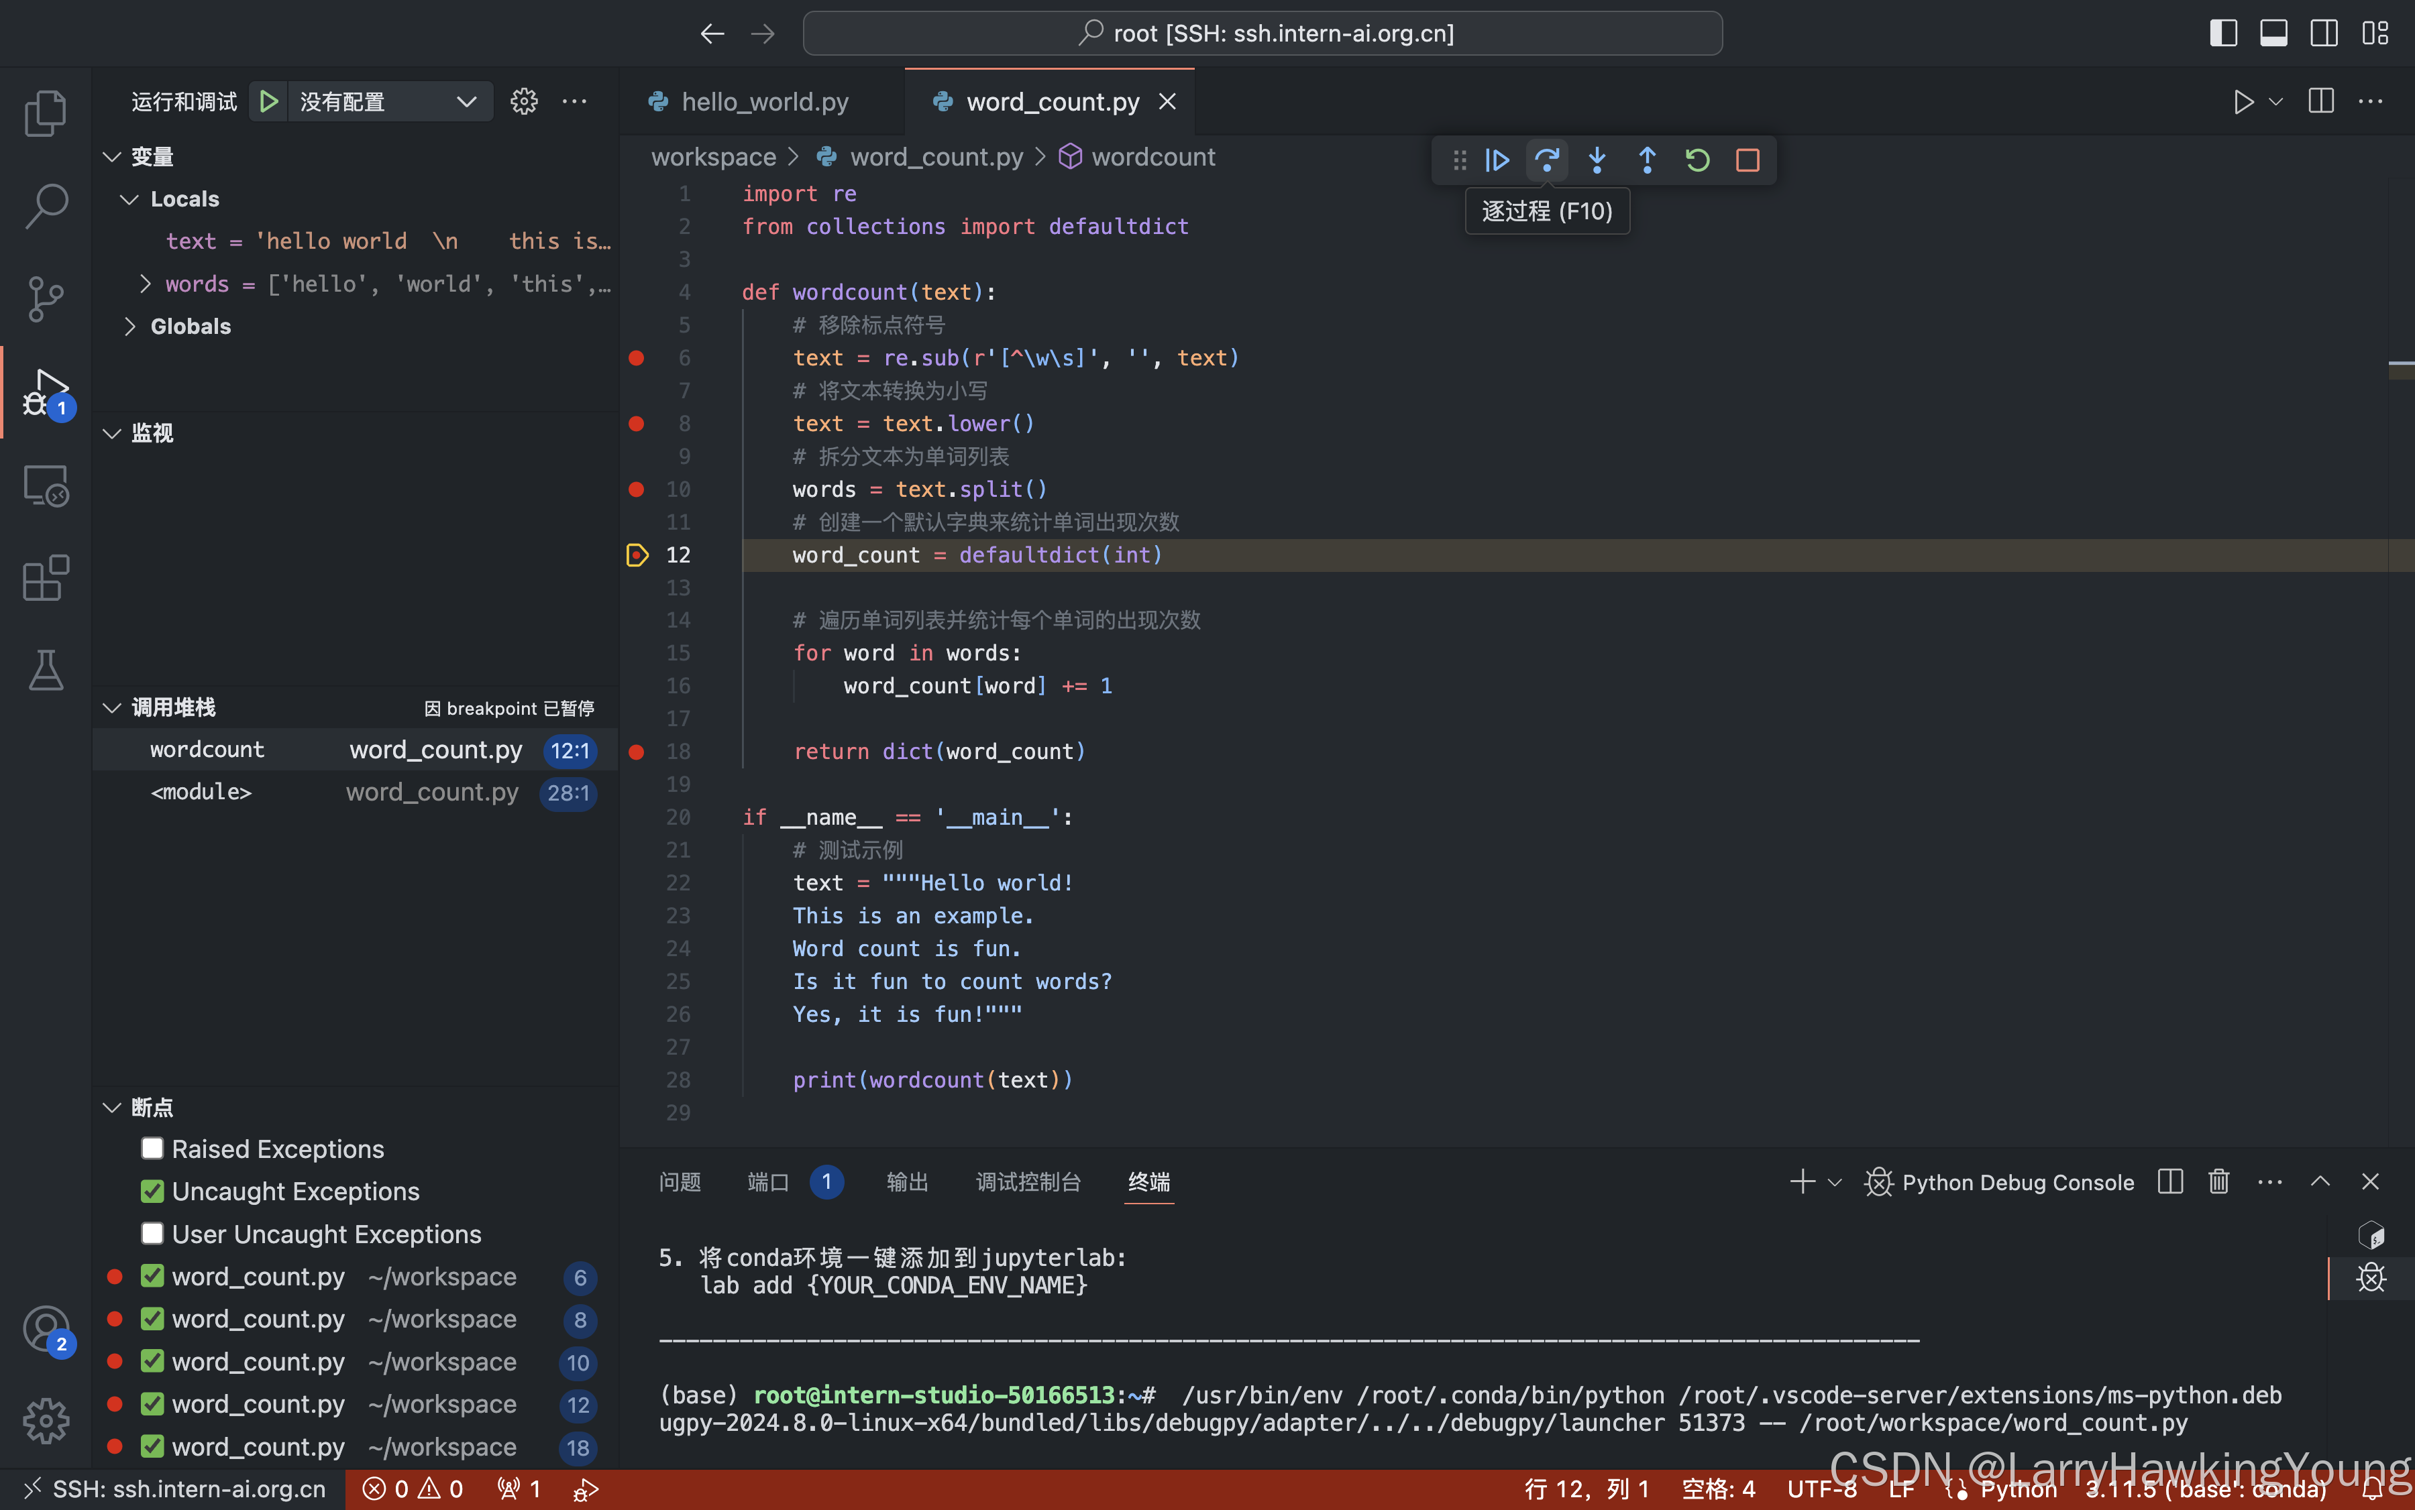Open the Testing flask view
This screenshot has width=2415, height=1510.
[x=46, y=670]
